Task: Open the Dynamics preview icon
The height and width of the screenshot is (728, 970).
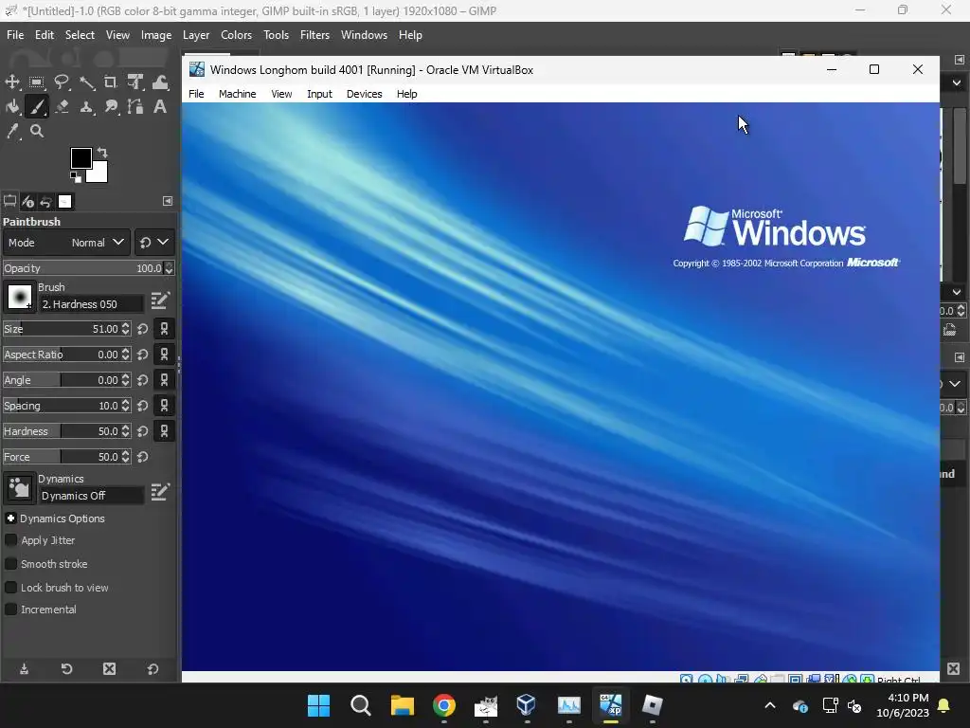Action: tap(19, 488)
